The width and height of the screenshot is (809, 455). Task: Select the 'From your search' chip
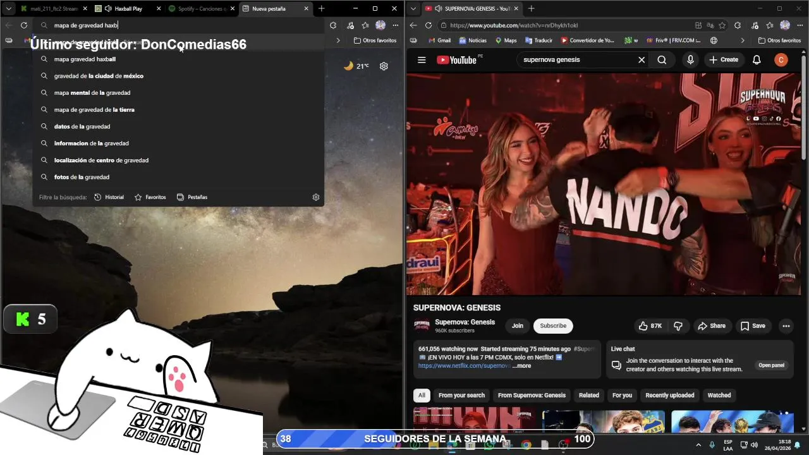461,396
